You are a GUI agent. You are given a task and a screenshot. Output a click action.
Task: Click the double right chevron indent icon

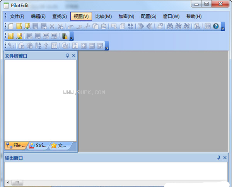point(141,26)
